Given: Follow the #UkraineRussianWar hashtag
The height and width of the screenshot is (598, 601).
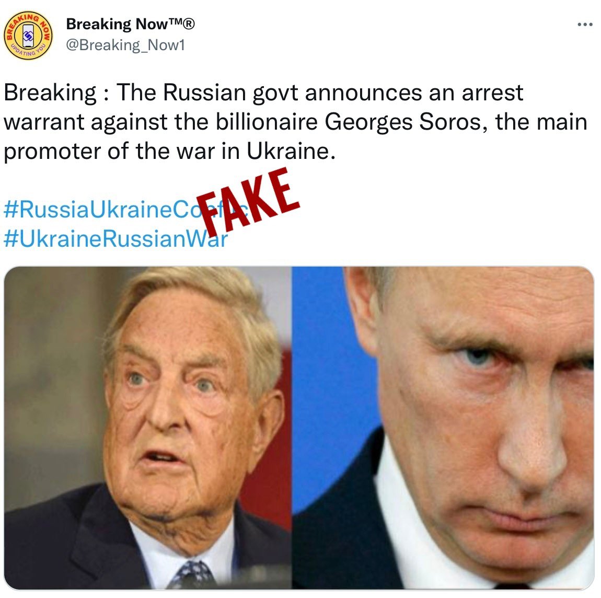Looking at the screenshot, I should click(115, 238).
